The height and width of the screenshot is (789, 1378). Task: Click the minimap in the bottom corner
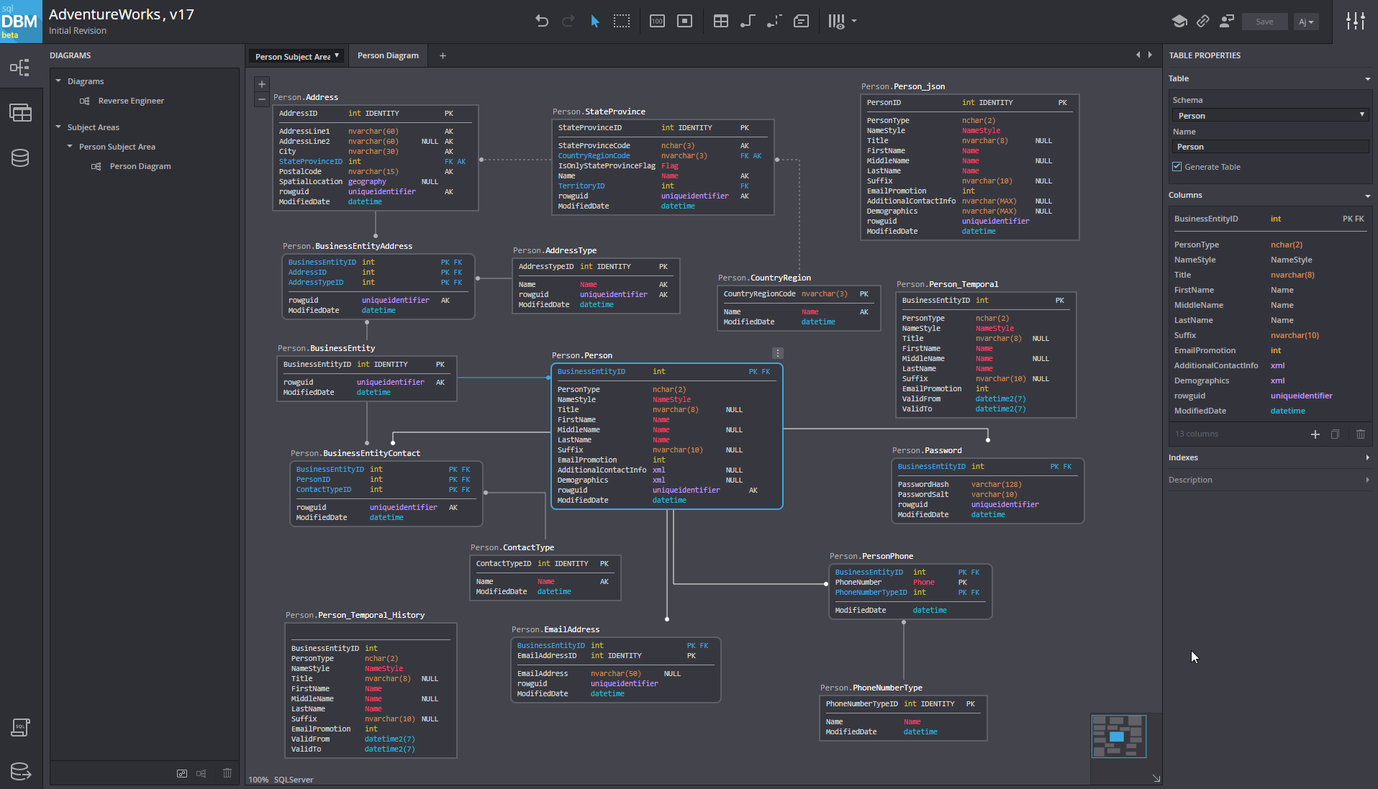coord(1118,736)
